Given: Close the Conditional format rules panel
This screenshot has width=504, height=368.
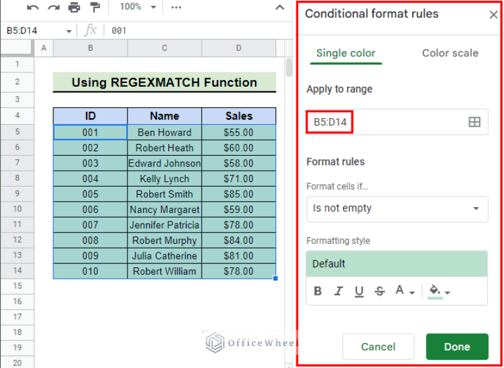Looking at the screenshot, I should (493, 14).
